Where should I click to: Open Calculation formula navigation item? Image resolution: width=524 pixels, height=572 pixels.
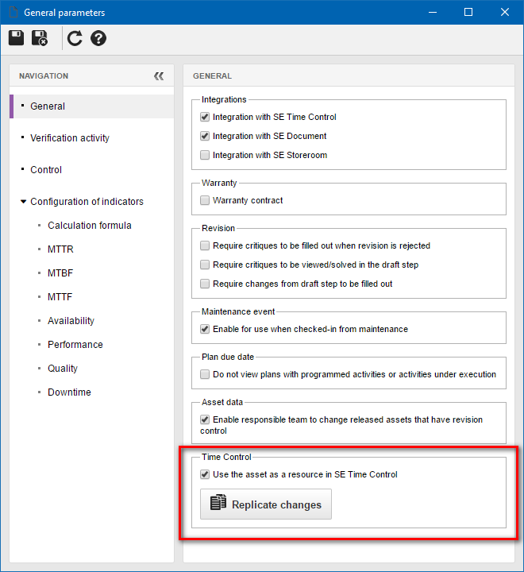[90, 226]
